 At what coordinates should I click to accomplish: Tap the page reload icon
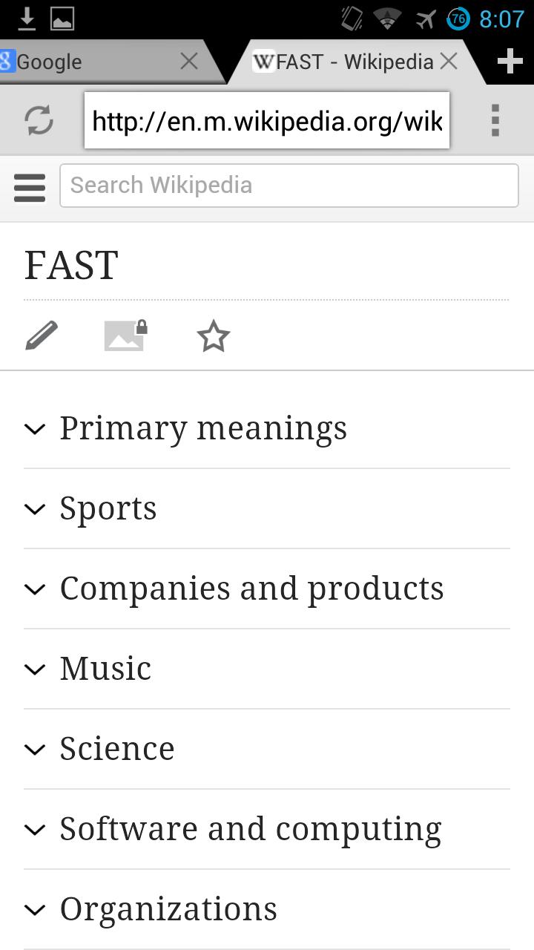point(39,120)
